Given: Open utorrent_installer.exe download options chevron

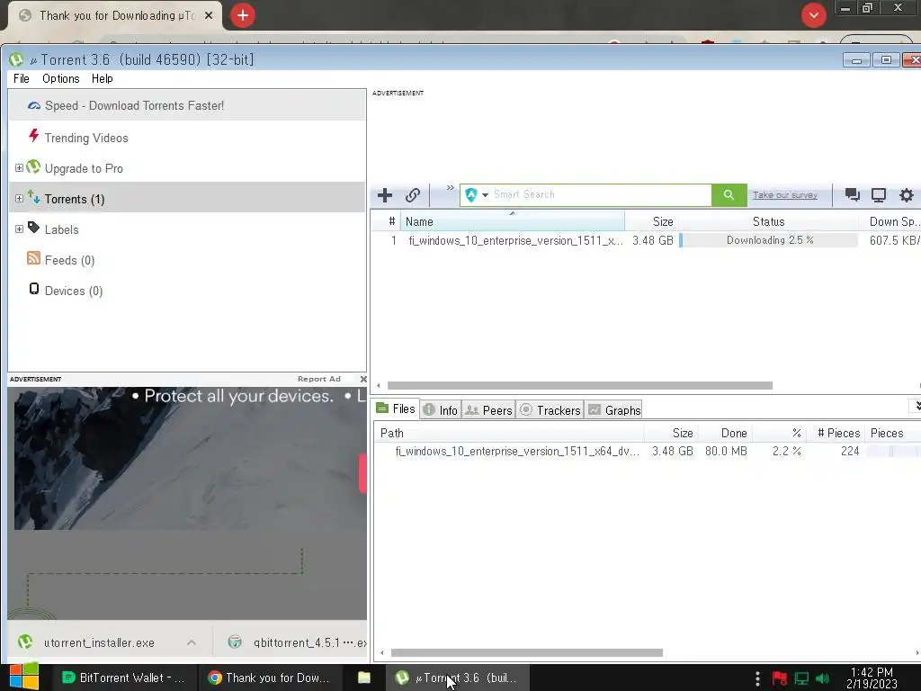Looking at the screenshot, I should point(192,642).
